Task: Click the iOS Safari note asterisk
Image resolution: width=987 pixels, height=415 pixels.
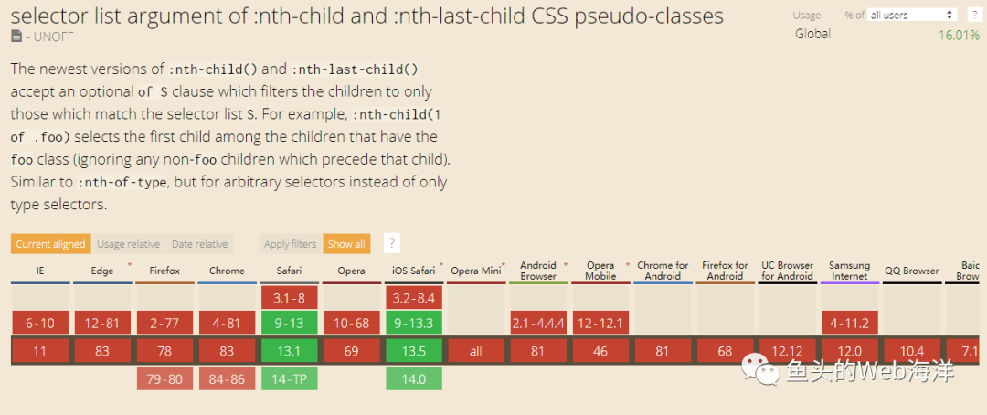Action: pyautogui.click(x=441, y=265)
